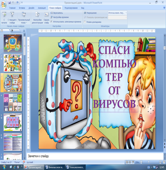This screenshot has width=166, height=170.
Task: Open Windows Start button
Action: click(x=4, y=167)
